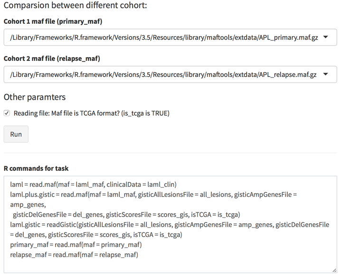Select the APL_primary.maf.gz path combo box
Screen dimensions: 342x277
click(x=171, y=37)
